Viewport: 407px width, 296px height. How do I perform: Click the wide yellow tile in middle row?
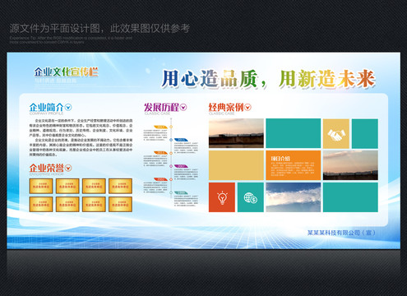click(236, 165)
